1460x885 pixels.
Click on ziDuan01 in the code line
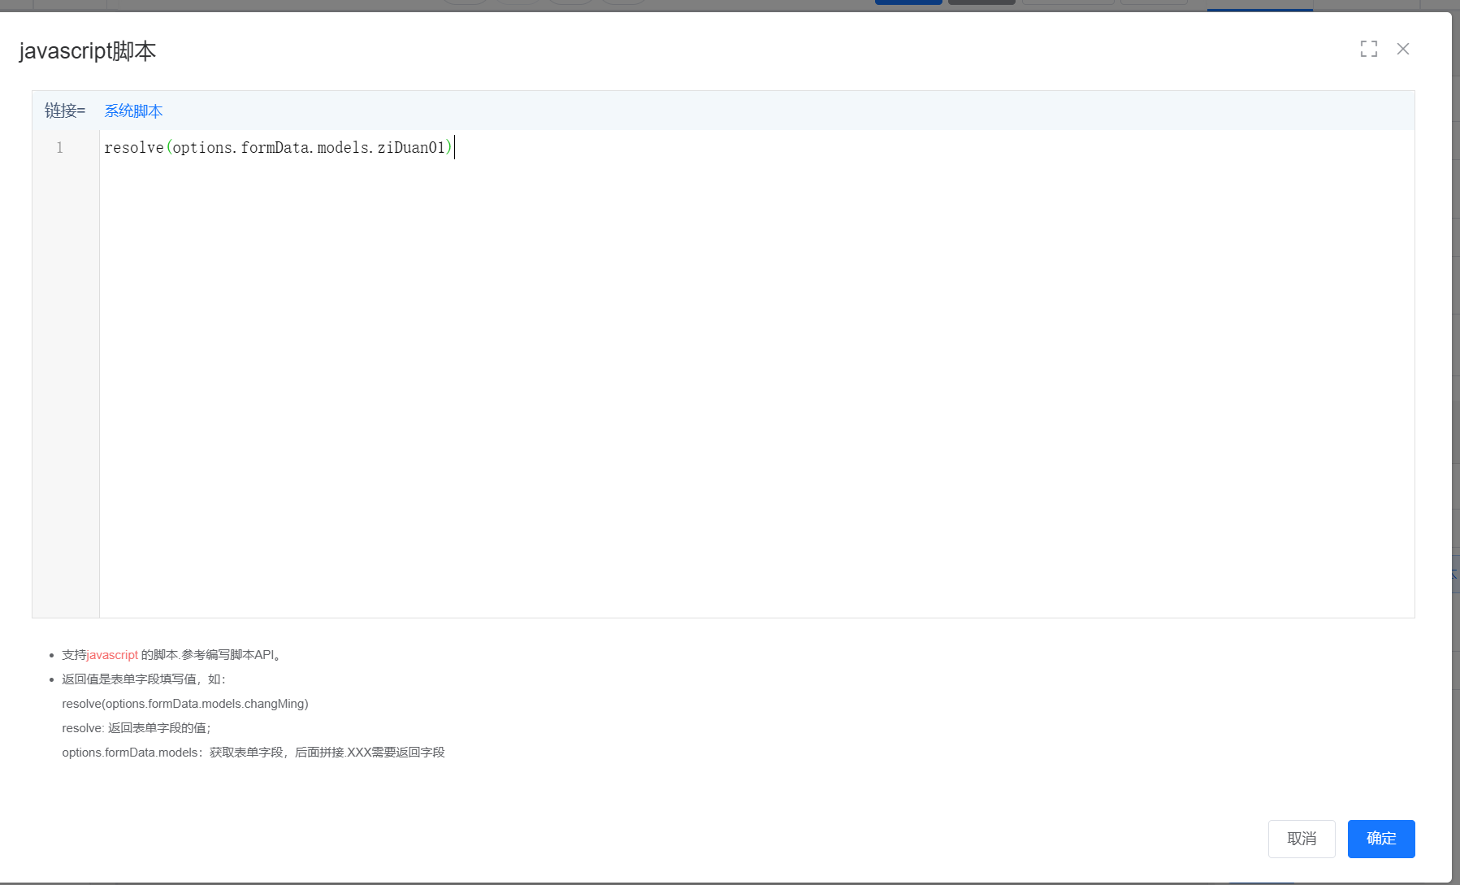coord(411,148)
